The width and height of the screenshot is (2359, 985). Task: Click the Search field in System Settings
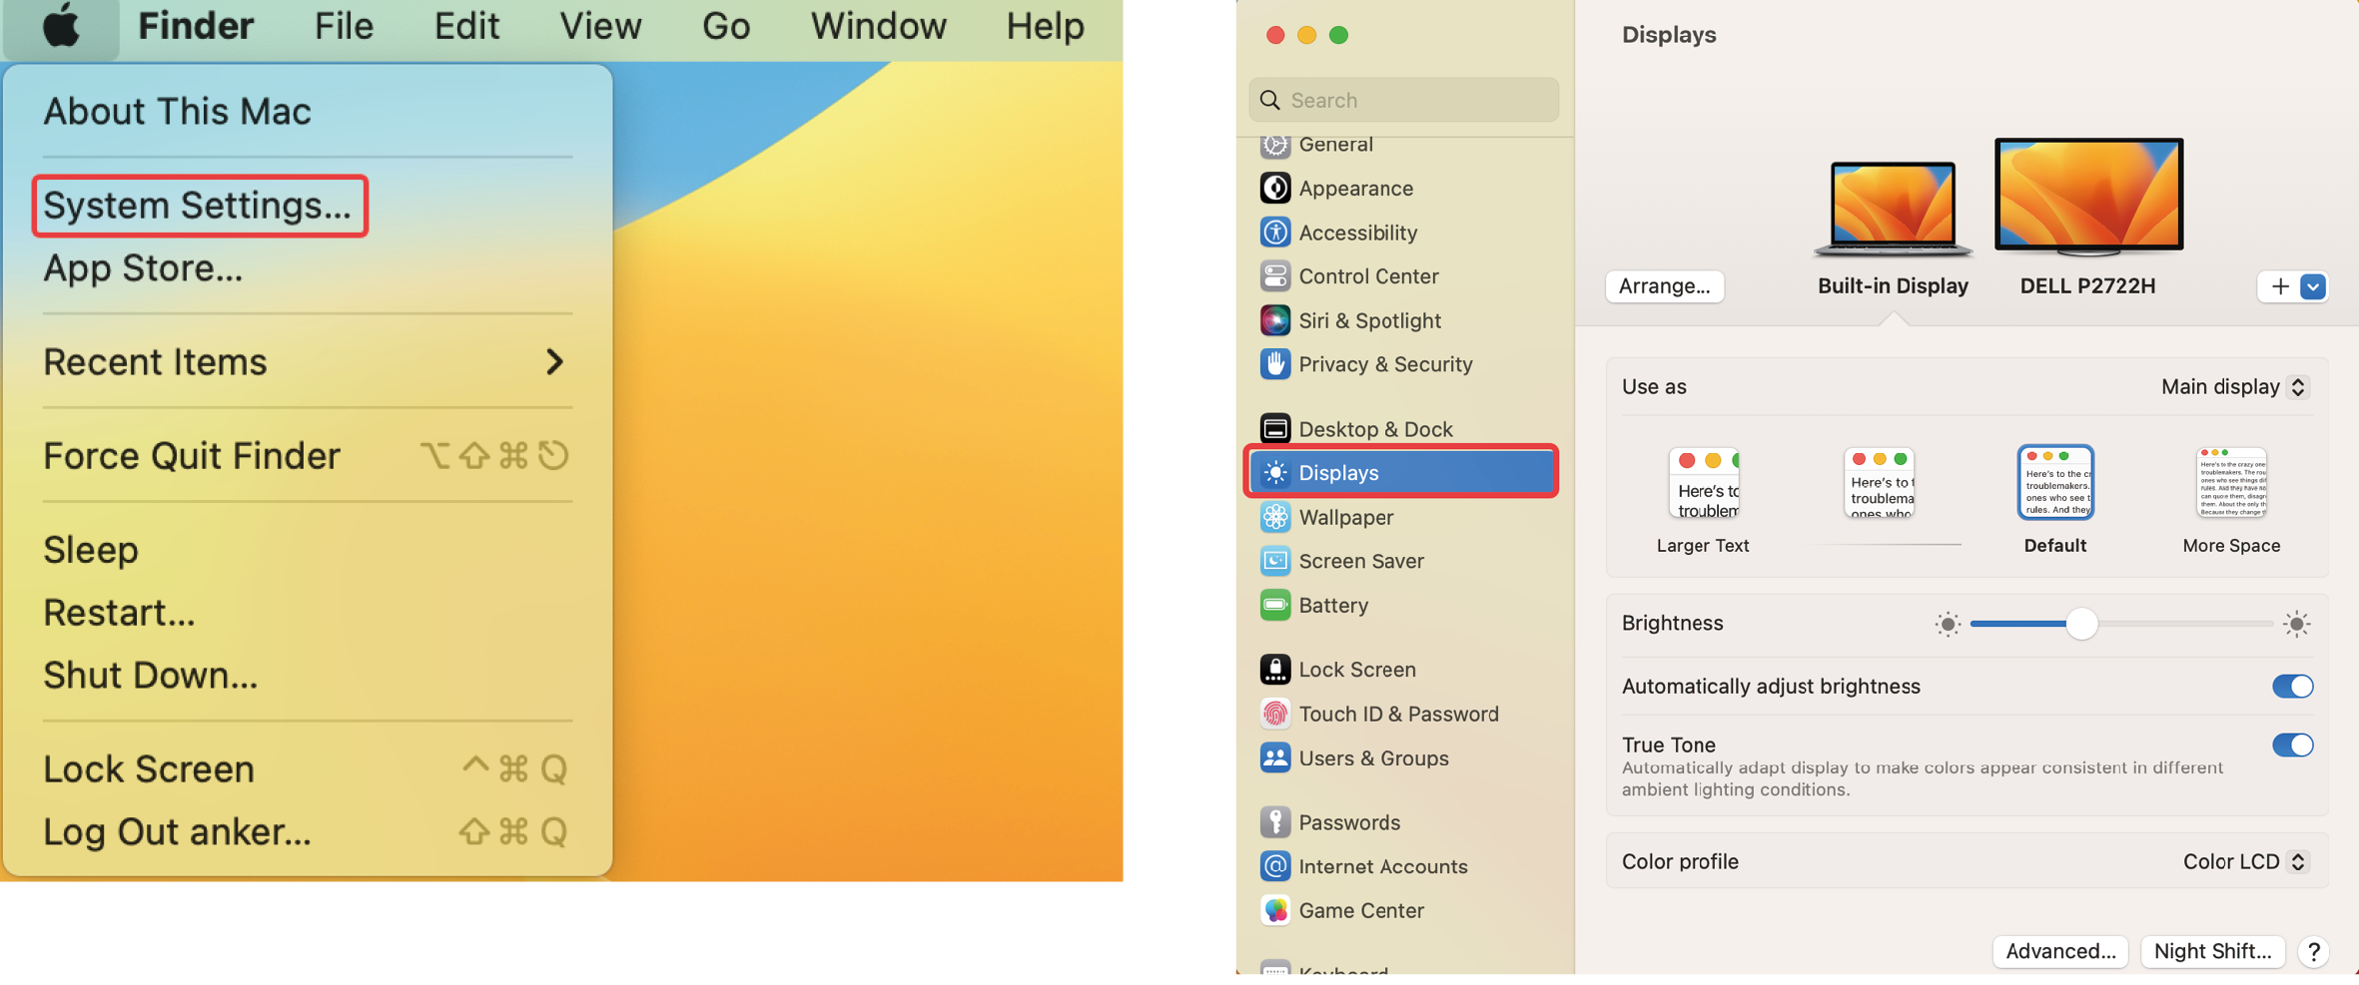1403,100
